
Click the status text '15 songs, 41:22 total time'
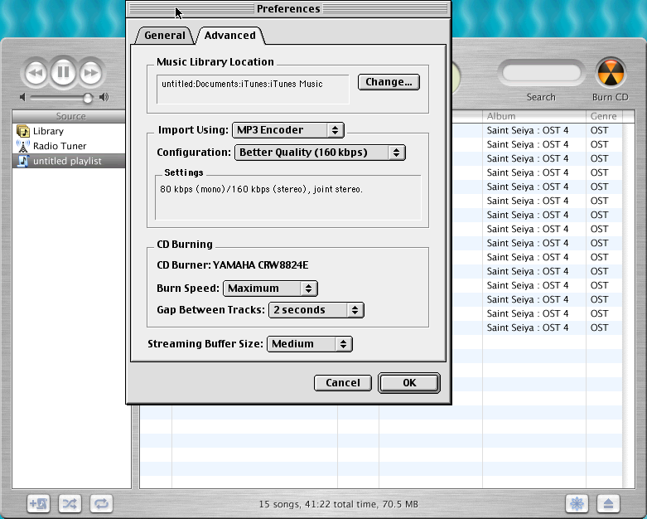pos(338,504)
